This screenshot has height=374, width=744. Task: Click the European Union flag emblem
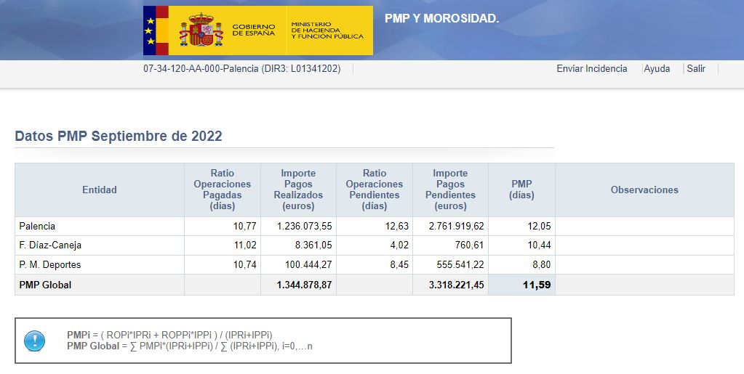[x=150, y=31]
